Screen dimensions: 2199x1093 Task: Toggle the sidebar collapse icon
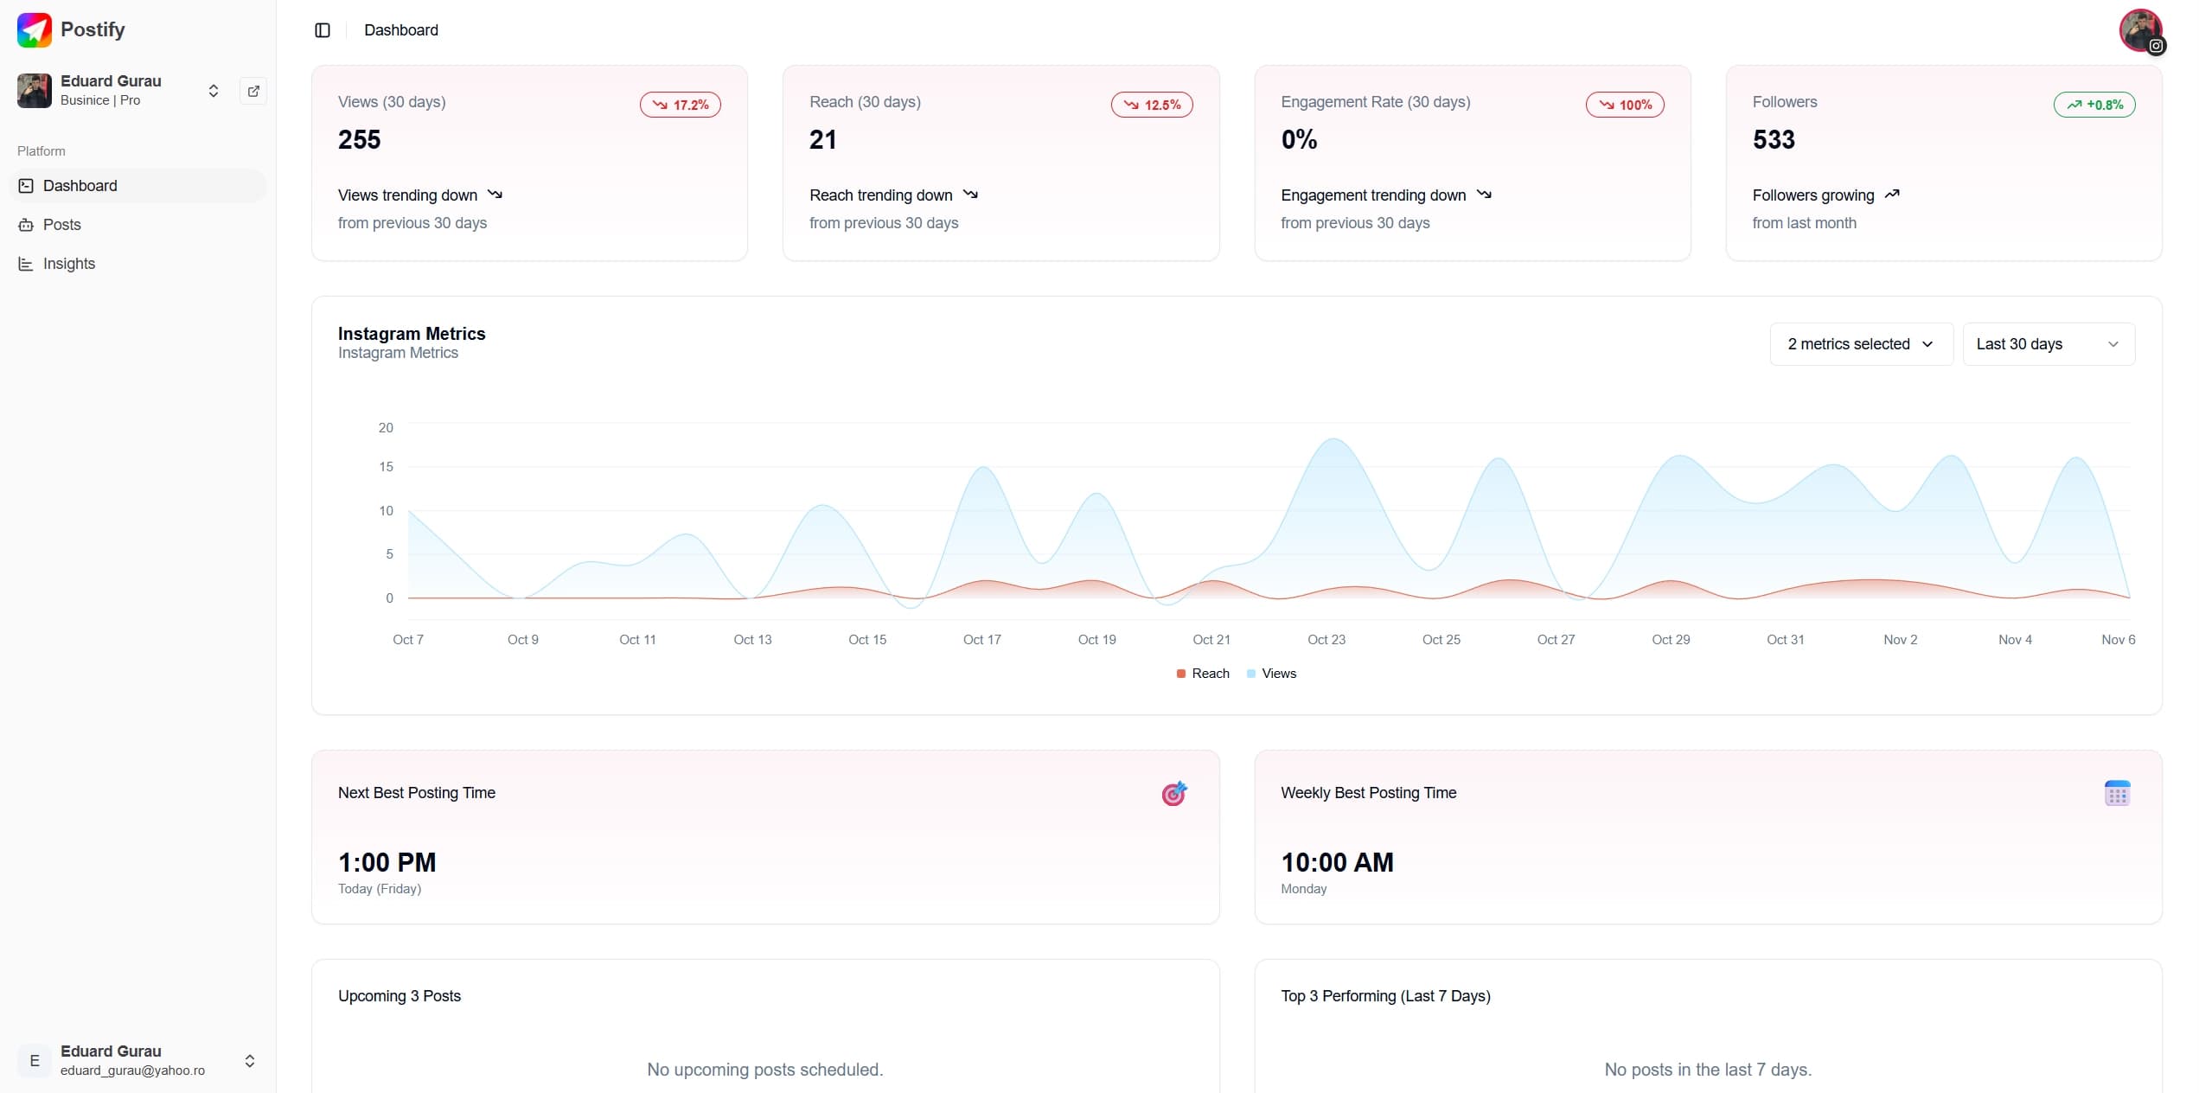[323, 30]
